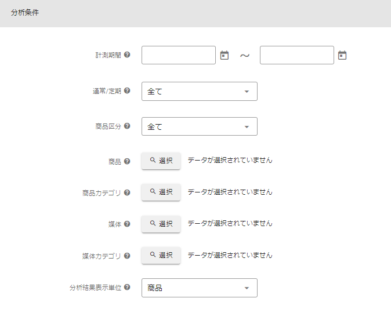Click help icon beside 媒体カテゴリ
Image resolution: width=391 pixels, height=309 pixels.
(127, 255)
